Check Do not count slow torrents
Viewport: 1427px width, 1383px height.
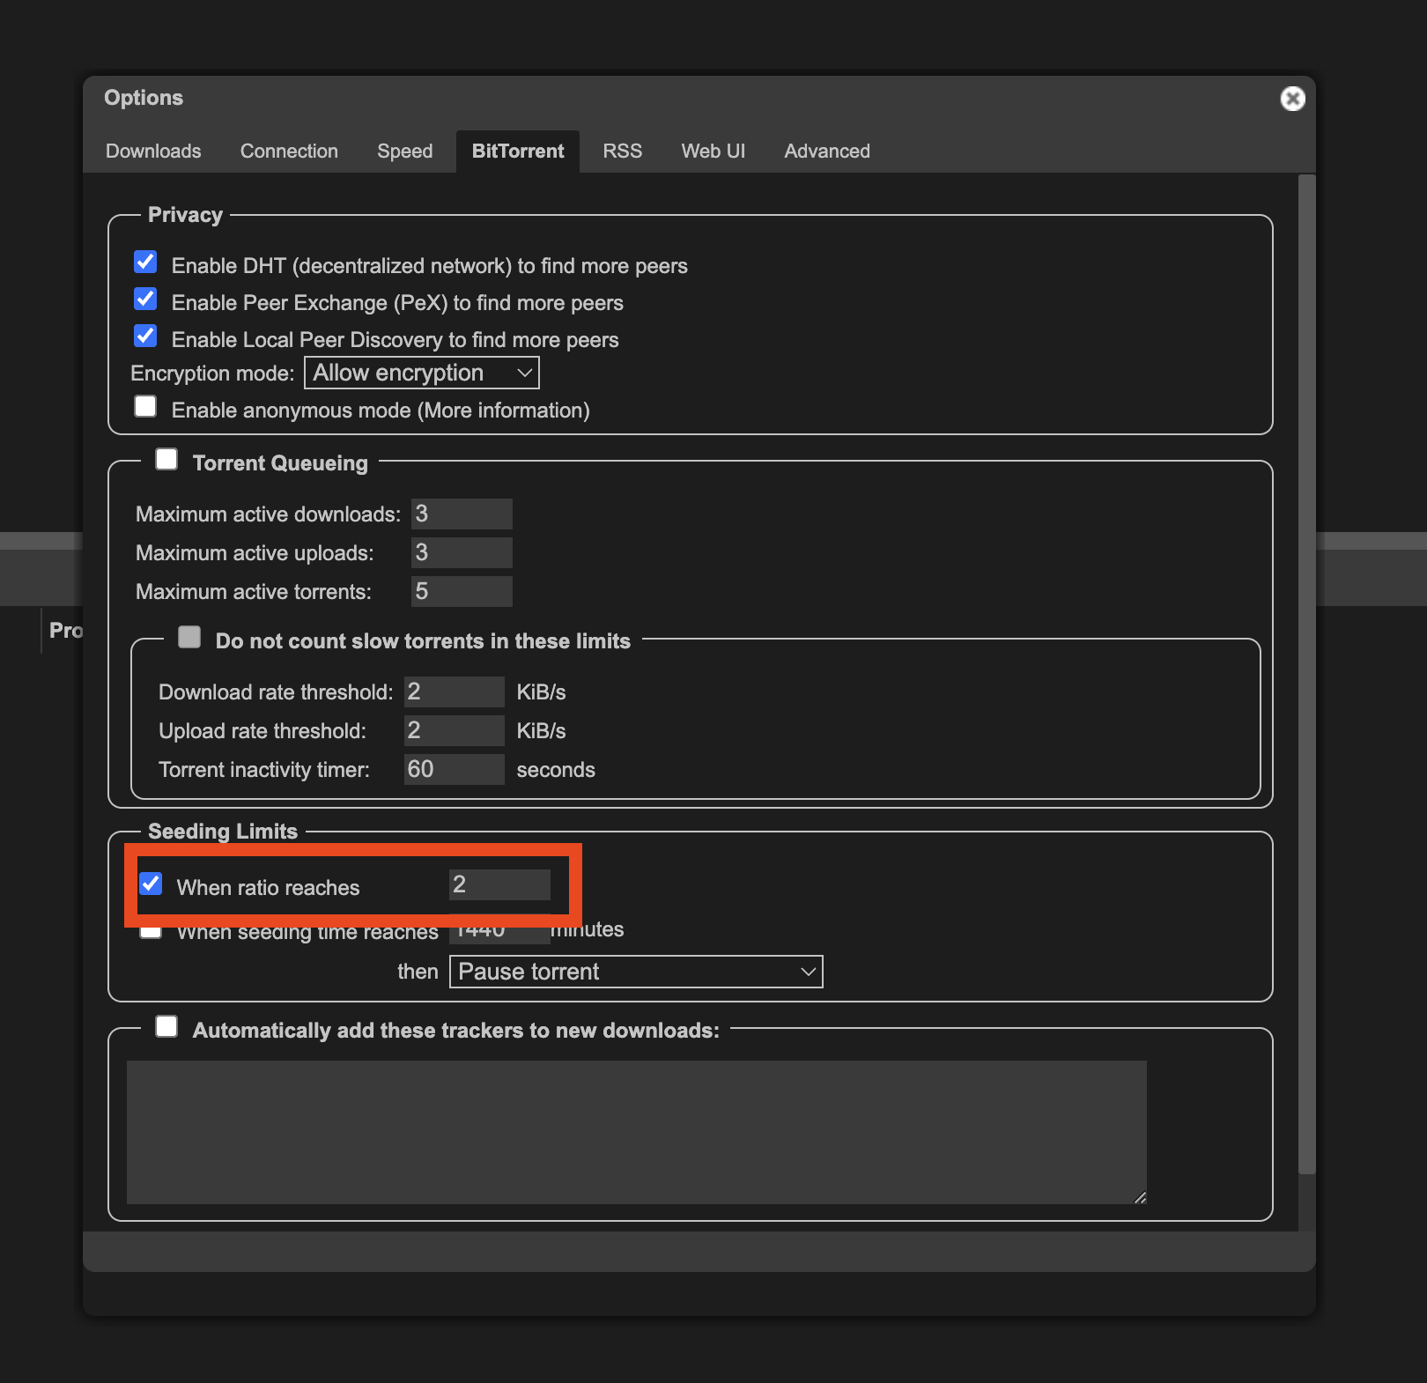(189, 637)
